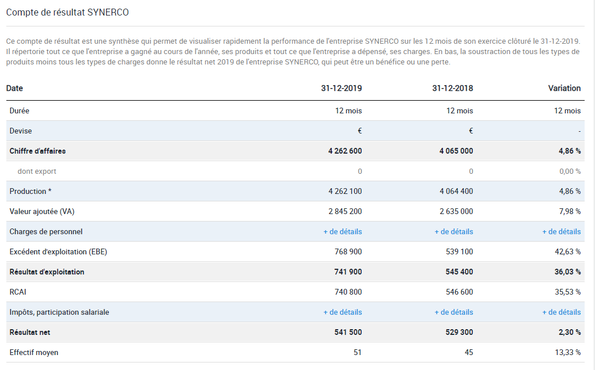Click the Chiffre d'affaires variation '4,86 %'
Screen dimensions: 595x370
[x=570, y=151]
